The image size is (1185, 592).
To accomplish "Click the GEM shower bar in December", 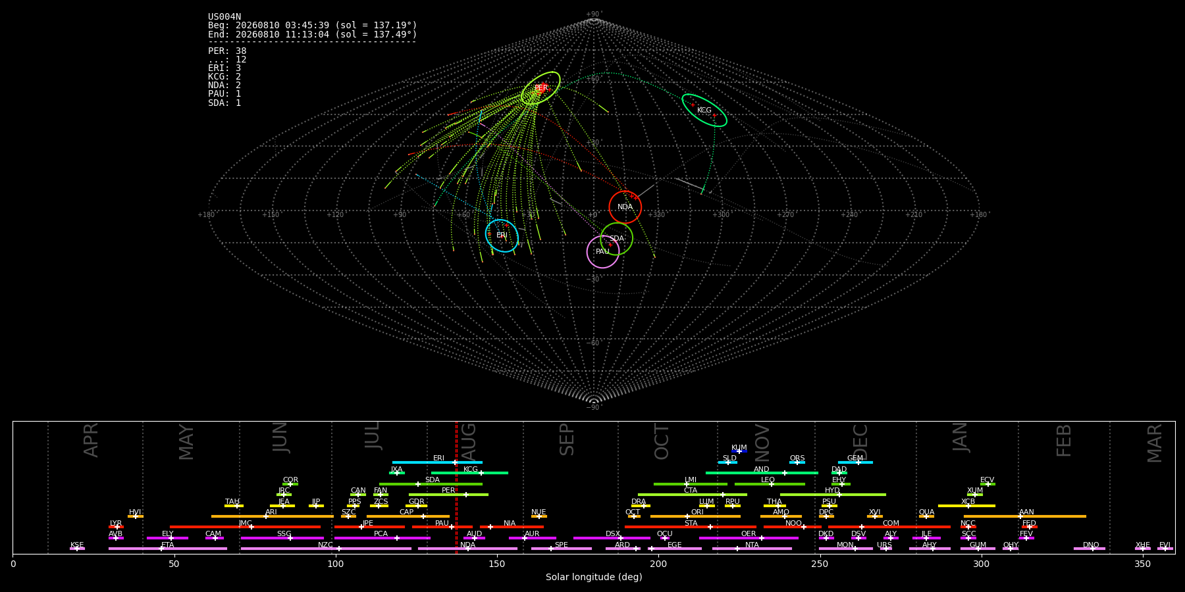I will point(855,462).
